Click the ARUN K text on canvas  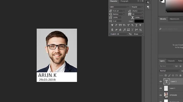point(47,75)
